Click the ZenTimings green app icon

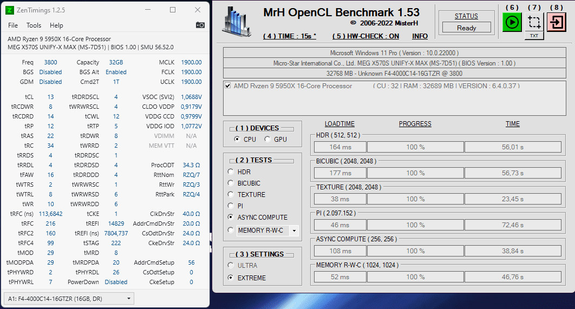10,10
